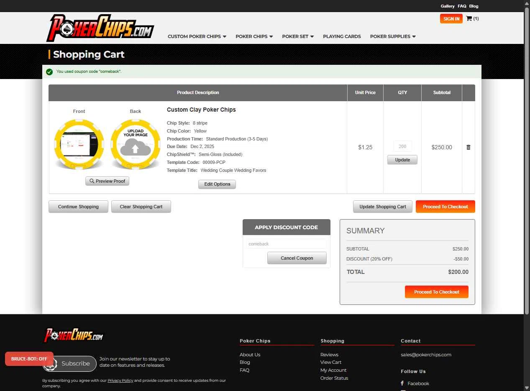
Task: Open About Us footer link
Action: coord(250,355)
